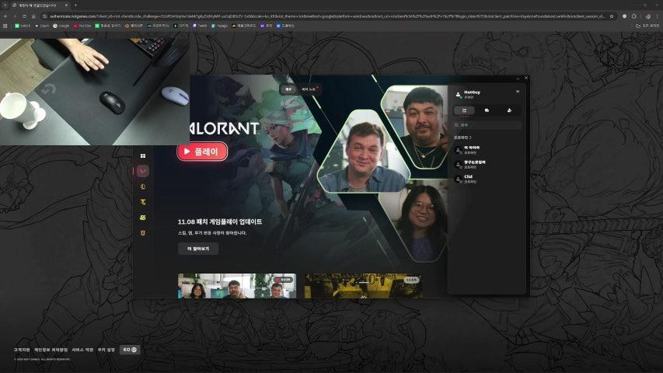Select the Valorant icon in sidebar

point(143,171)
